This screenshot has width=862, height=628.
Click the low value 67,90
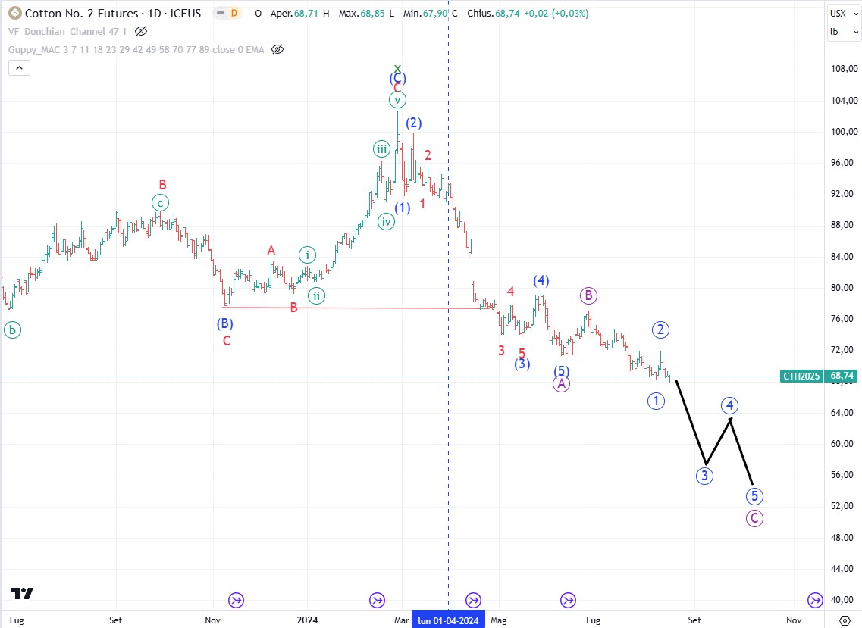(437, 13)
